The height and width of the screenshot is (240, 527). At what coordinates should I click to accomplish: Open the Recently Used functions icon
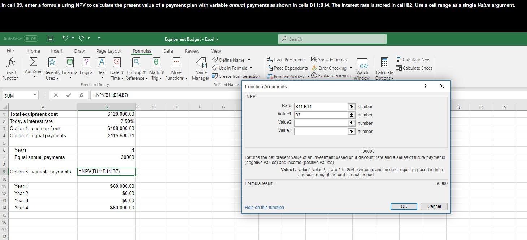point(52,63)
